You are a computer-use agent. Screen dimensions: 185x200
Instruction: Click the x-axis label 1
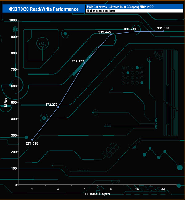click(32, 189)
